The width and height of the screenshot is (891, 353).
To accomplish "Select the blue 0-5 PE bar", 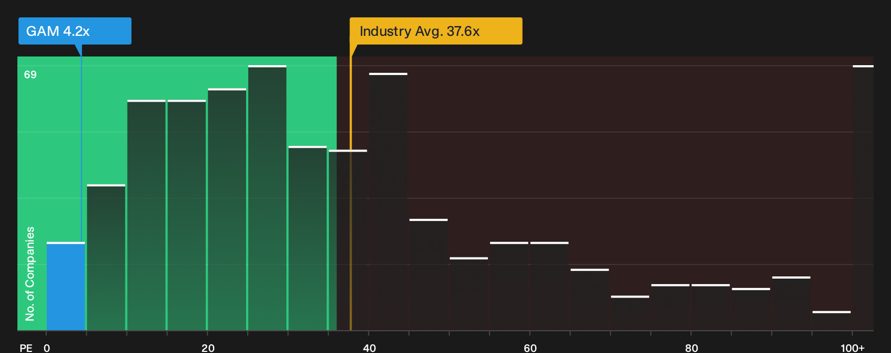I will click(66, 286).
